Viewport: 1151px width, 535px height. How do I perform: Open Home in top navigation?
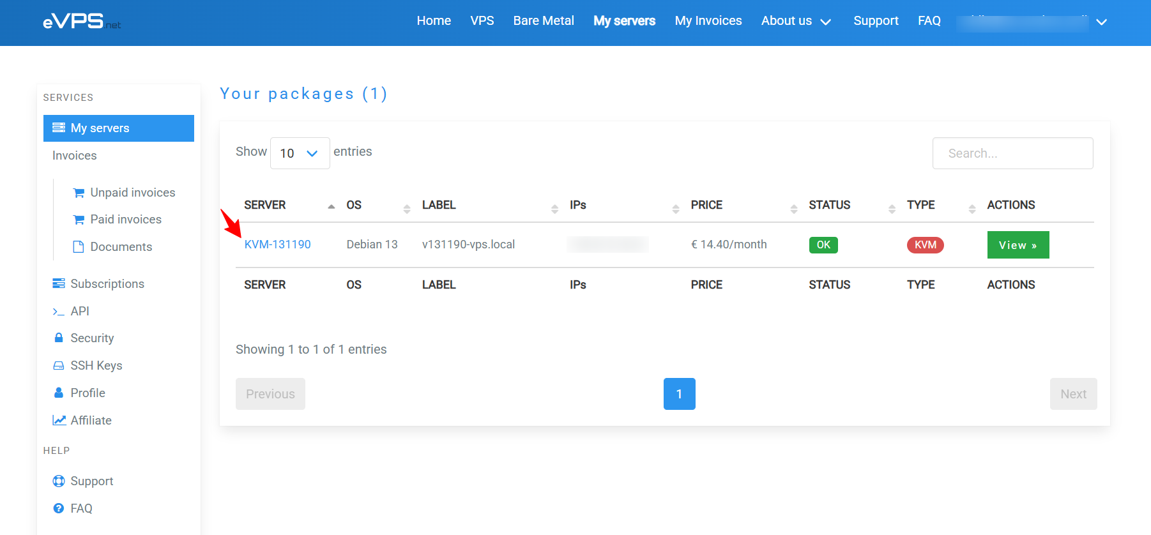(434, 21)
